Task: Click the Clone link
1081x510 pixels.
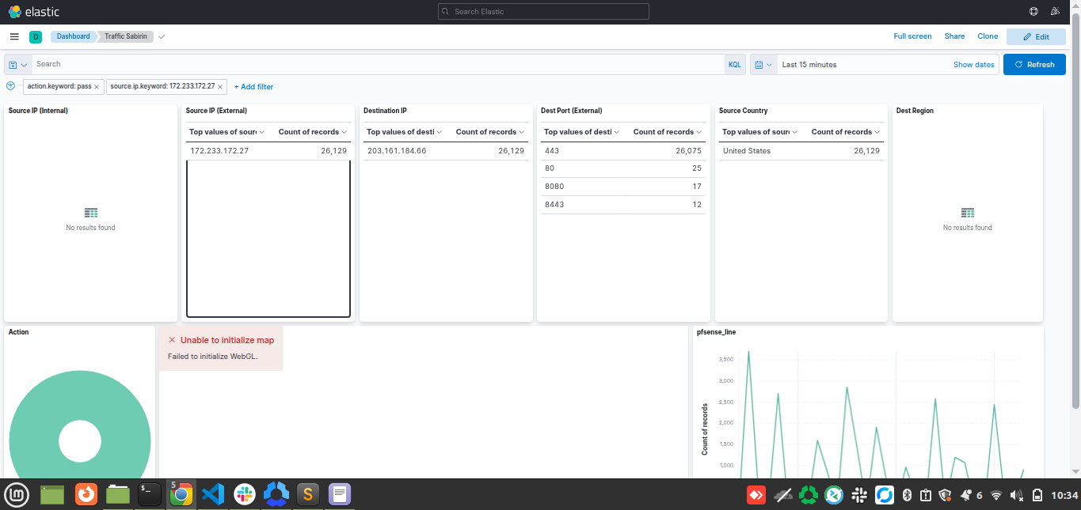Action: click(x=988, y=36)
